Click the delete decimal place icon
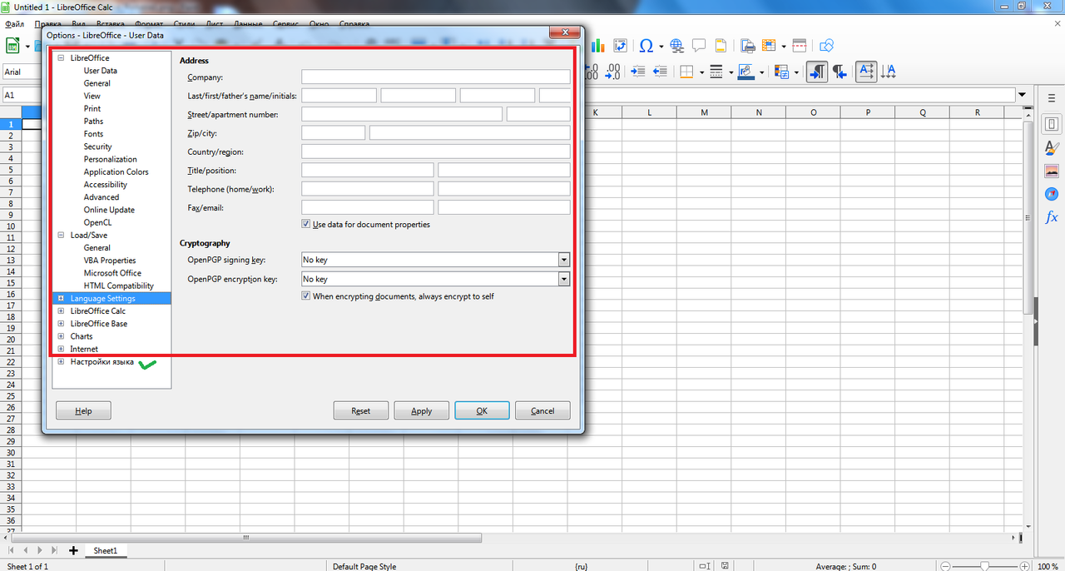Viewport: 1065px width, 571px height. pyautogui.click(x=613, y=72)
